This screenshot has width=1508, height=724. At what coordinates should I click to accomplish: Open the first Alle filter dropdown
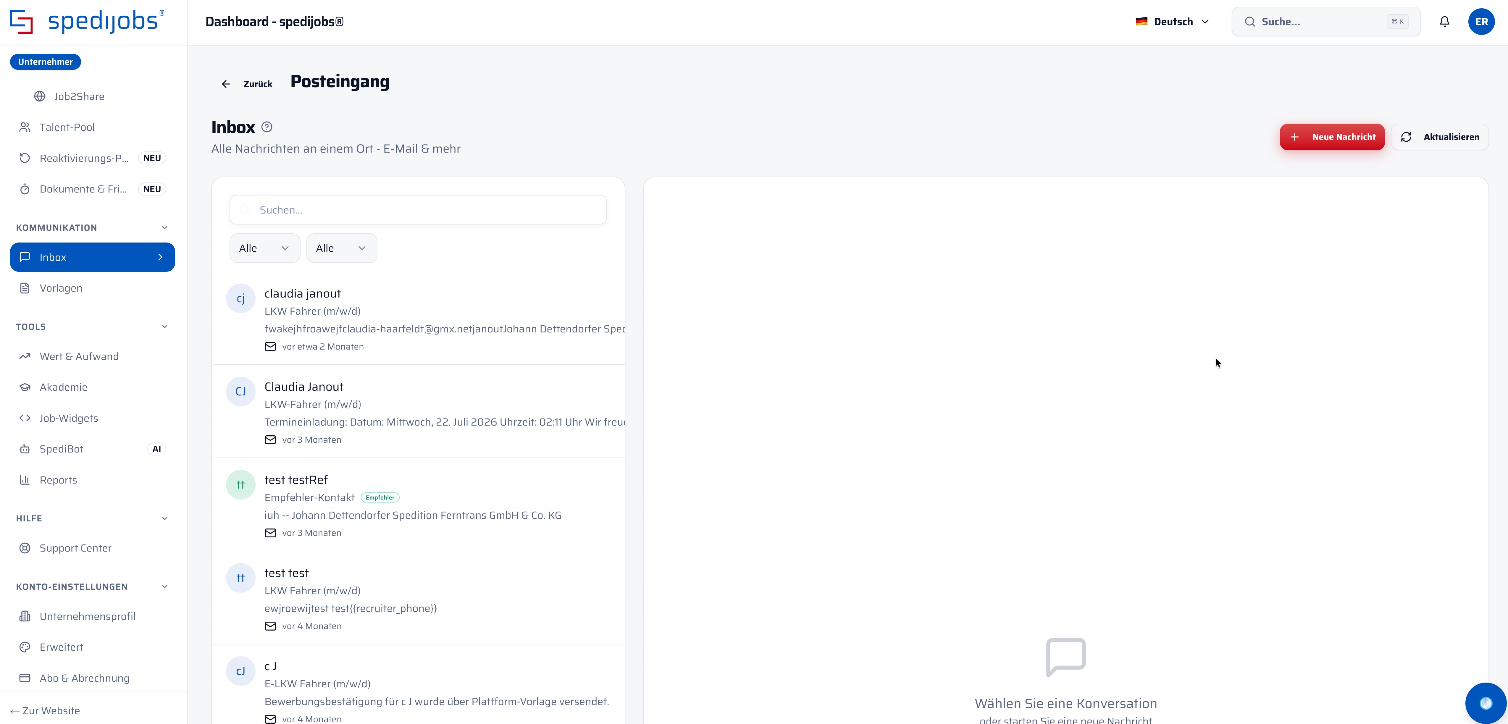pyautogui.click(x=265, y=248)
